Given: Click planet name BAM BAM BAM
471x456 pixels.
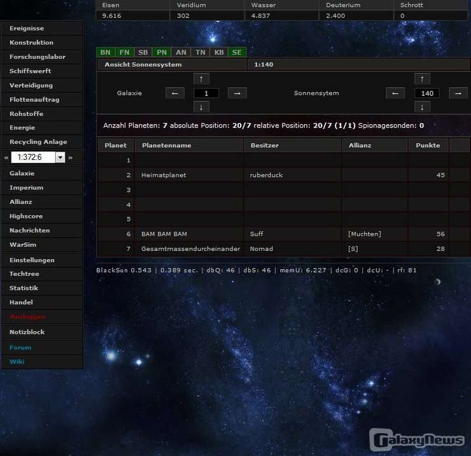Looking at the screenshot, I should coord(164,234).
